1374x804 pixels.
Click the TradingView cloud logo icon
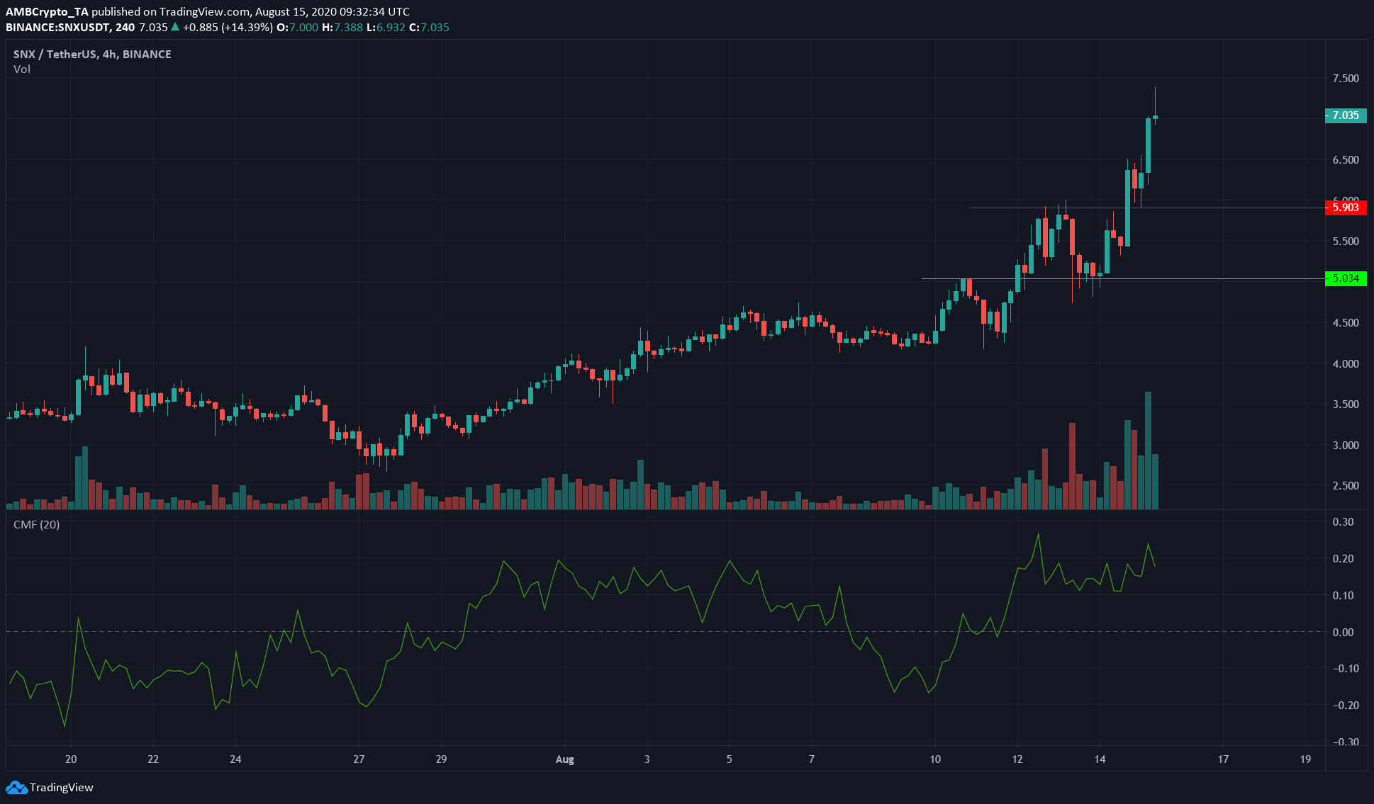16,787
